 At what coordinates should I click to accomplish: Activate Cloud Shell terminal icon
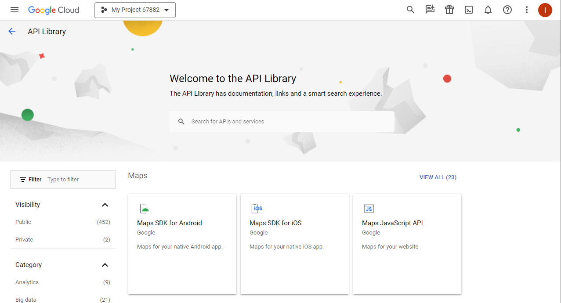click(469, 10)
